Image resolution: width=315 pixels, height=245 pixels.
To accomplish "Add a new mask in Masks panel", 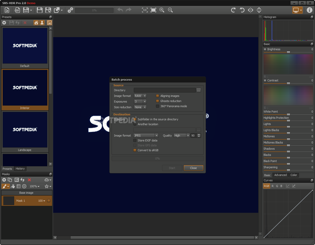I will pos(4,180).
